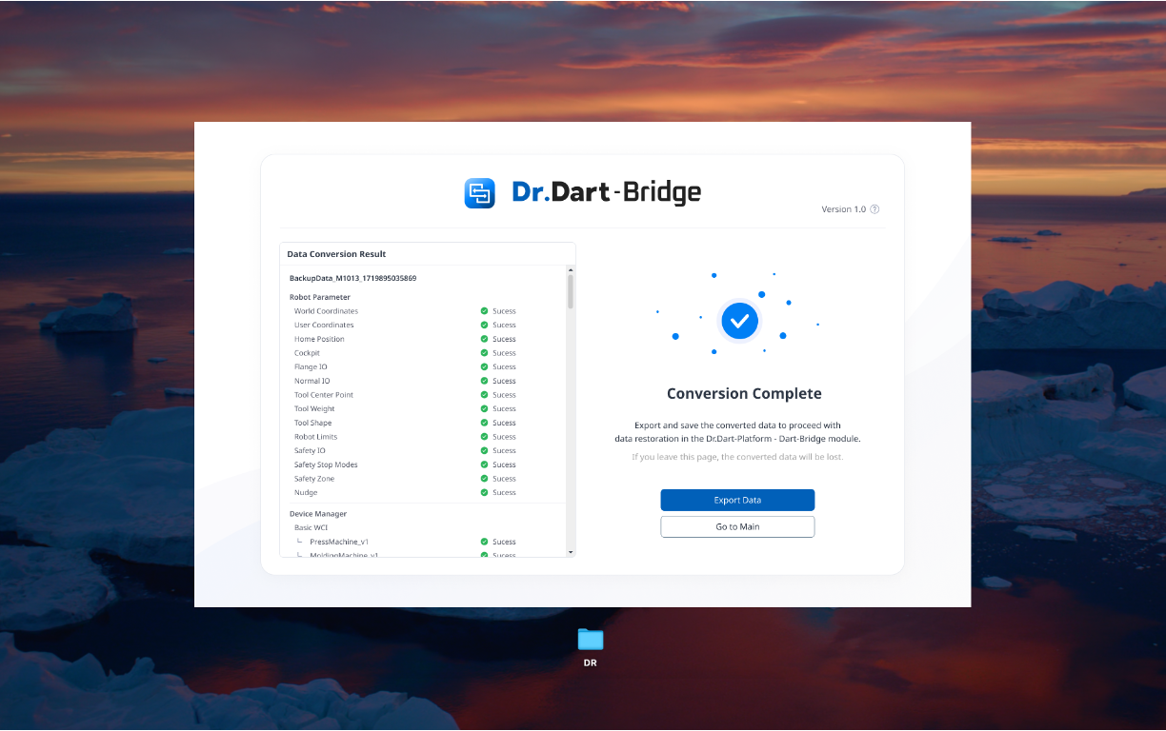The width and height of the screenshot is (1166, 731).
Task: Select the PressMachine_v1 child item
Action: point(338,542)
